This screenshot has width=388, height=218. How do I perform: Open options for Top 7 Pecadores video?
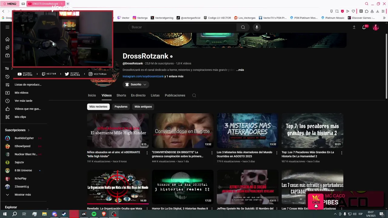point(342,153)
